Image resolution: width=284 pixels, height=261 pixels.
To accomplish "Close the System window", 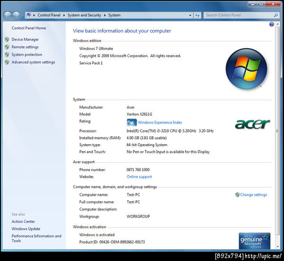I will [x=273, y=4].
